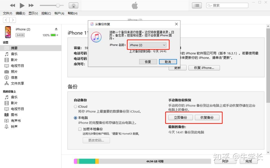Click inside the 搜索 search field
Screen dimensions: 270x168
pyautogui.click(x=227, y=5)
